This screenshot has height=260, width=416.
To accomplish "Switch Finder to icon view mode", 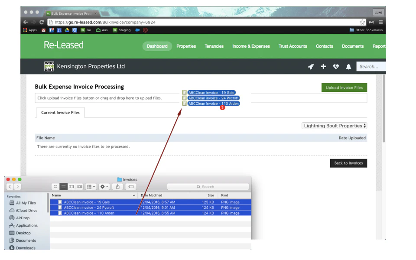I will tap(55, 186).
